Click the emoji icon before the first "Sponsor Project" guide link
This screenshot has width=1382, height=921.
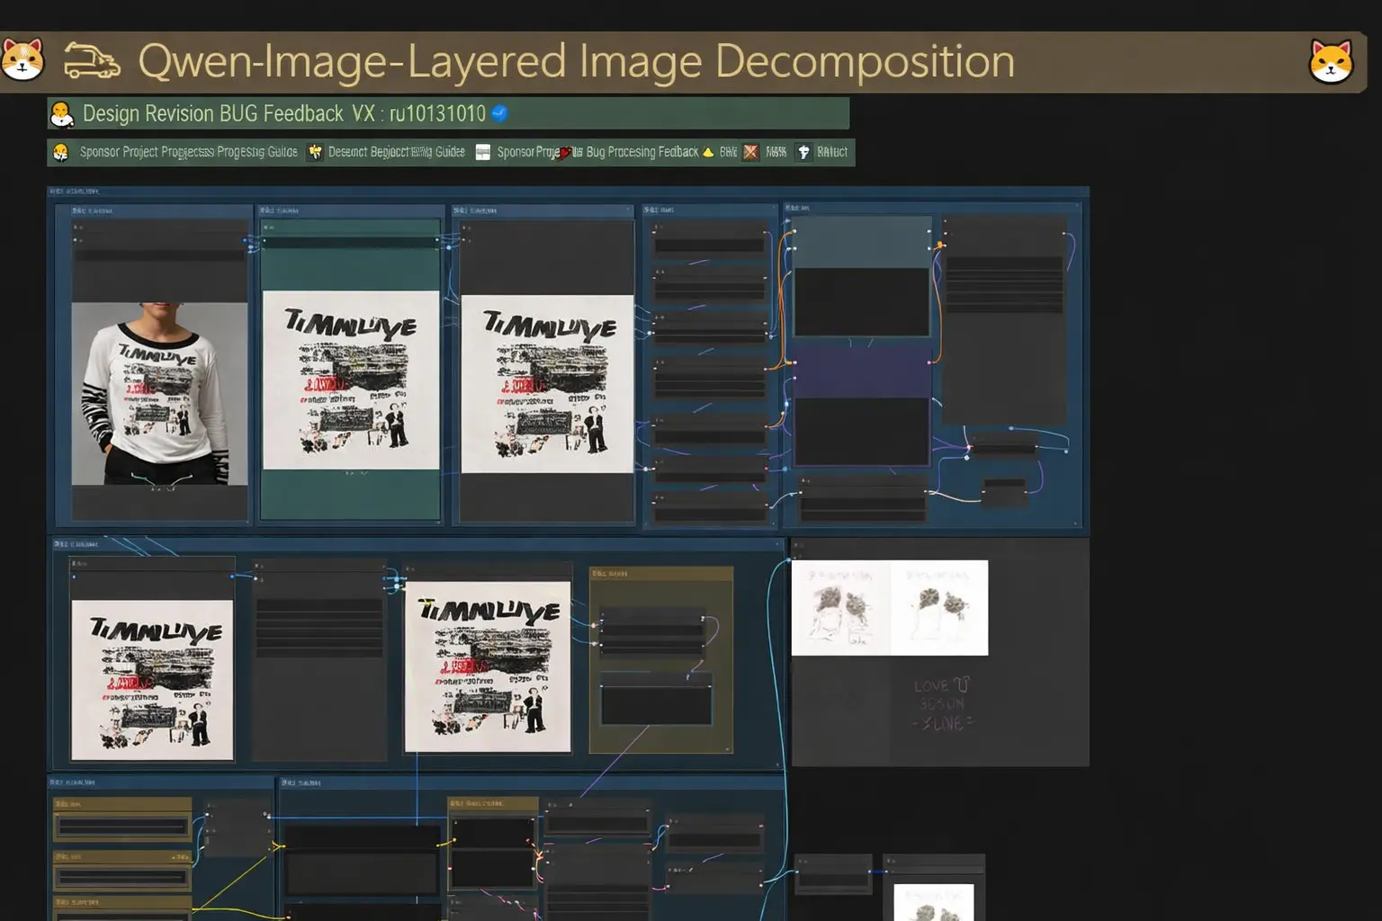click(61, 152)
